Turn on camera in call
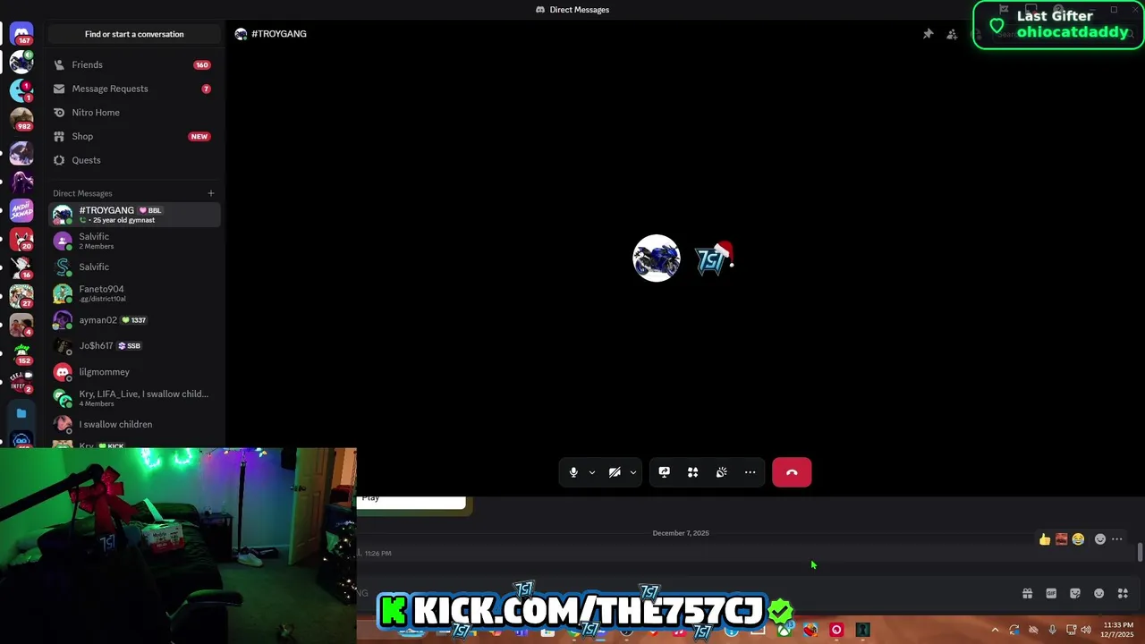Image resolution: width=1145 pixels, height=644 pixels. pyautogui.click(x=615, y=472)
